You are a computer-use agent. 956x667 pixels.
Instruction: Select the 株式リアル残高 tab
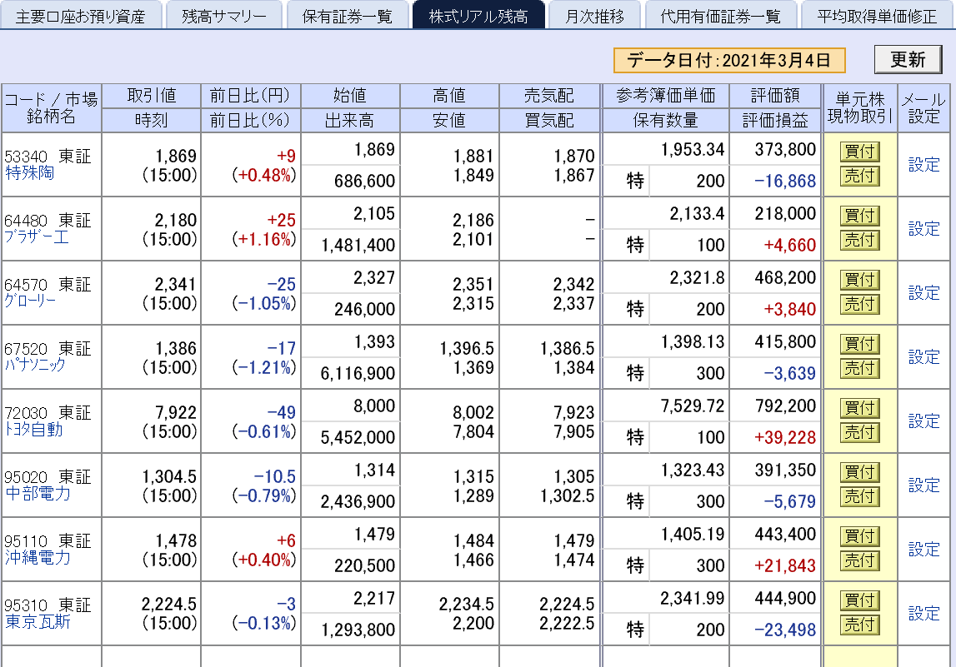point(478,15)
